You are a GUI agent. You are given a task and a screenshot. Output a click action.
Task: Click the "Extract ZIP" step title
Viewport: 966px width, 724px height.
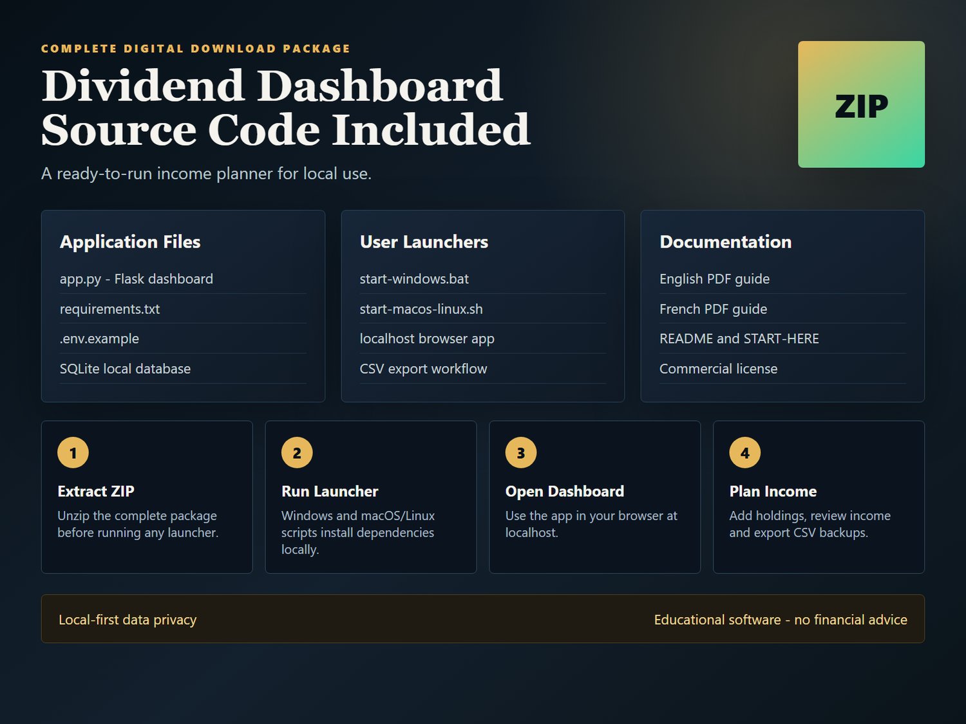pyautogui.click(x=96, y=492)
